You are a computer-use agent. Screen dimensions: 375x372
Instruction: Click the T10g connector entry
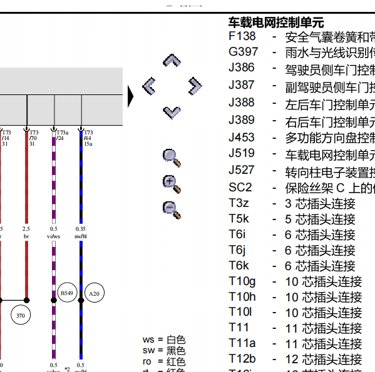tap(295, 281)
